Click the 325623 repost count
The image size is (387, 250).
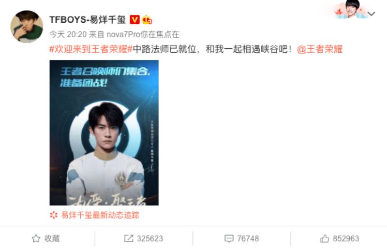point(150,238)
